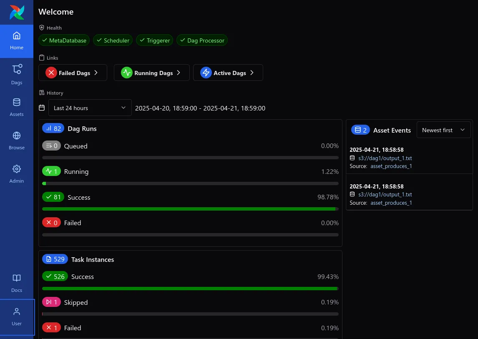478x339 pixels.
Task: Click the history date range text
Action: tap(200, 108)
